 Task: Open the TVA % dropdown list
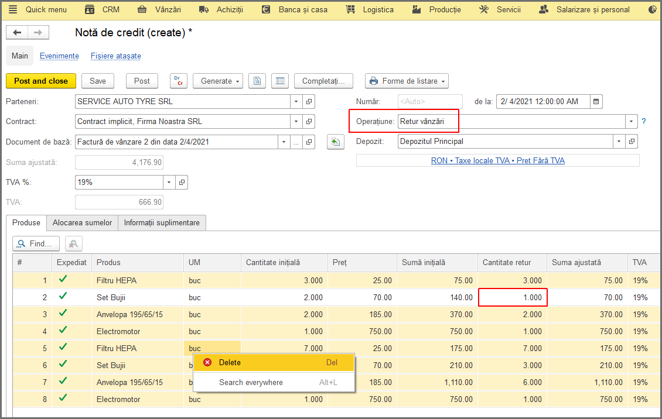(x=169, y=183)
